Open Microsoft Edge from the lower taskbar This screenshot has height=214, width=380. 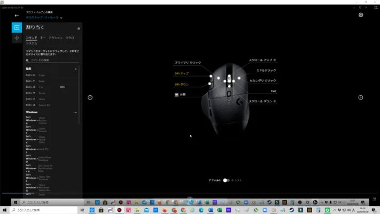[x=201, y=210]
